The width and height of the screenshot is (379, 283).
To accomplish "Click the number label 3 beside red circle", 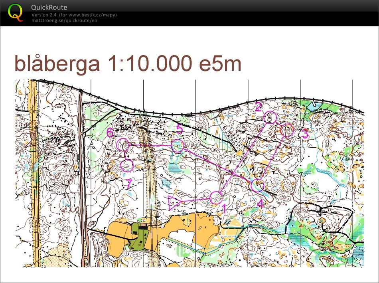I will click(x=304, y=134).
